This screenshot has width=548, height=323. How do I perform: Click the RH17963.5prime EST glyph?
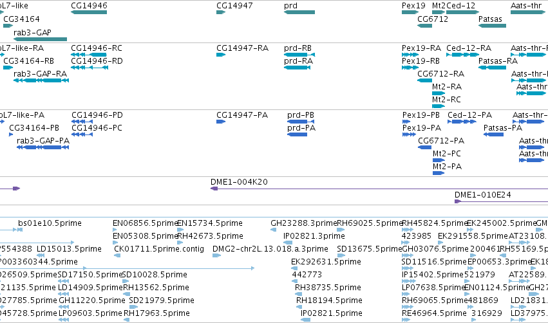126,320
